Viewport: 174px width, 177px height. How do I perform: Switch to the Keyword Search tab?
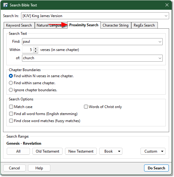click(x=19, y=25)
